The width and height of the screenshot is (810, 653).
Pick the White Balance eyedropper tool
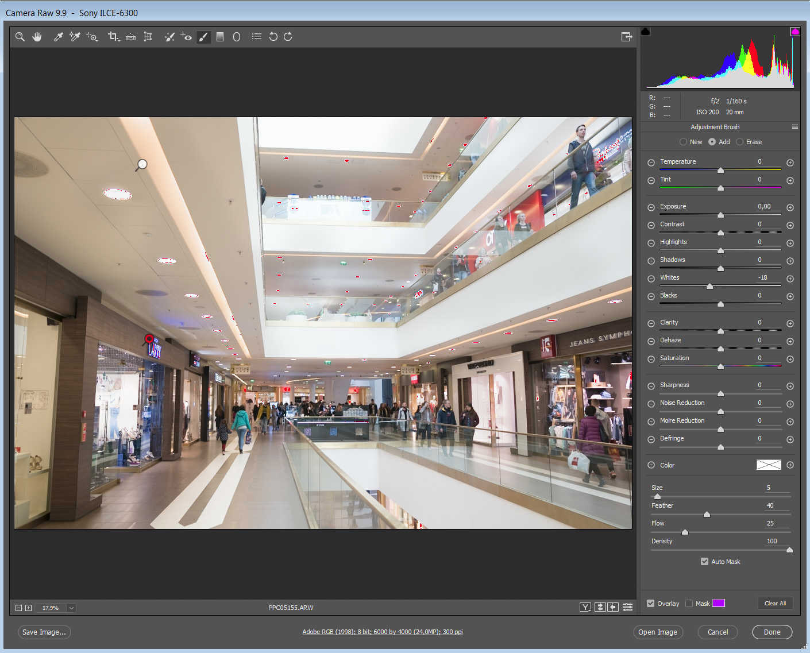pos(58,37)
